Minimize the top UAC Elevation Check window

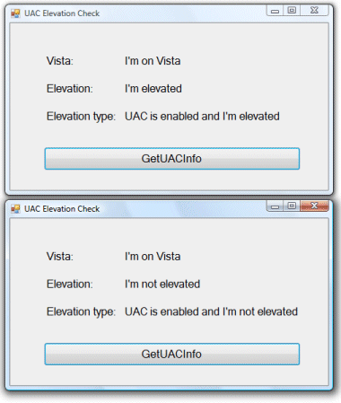pyautogui.click(x=275, y=11)
